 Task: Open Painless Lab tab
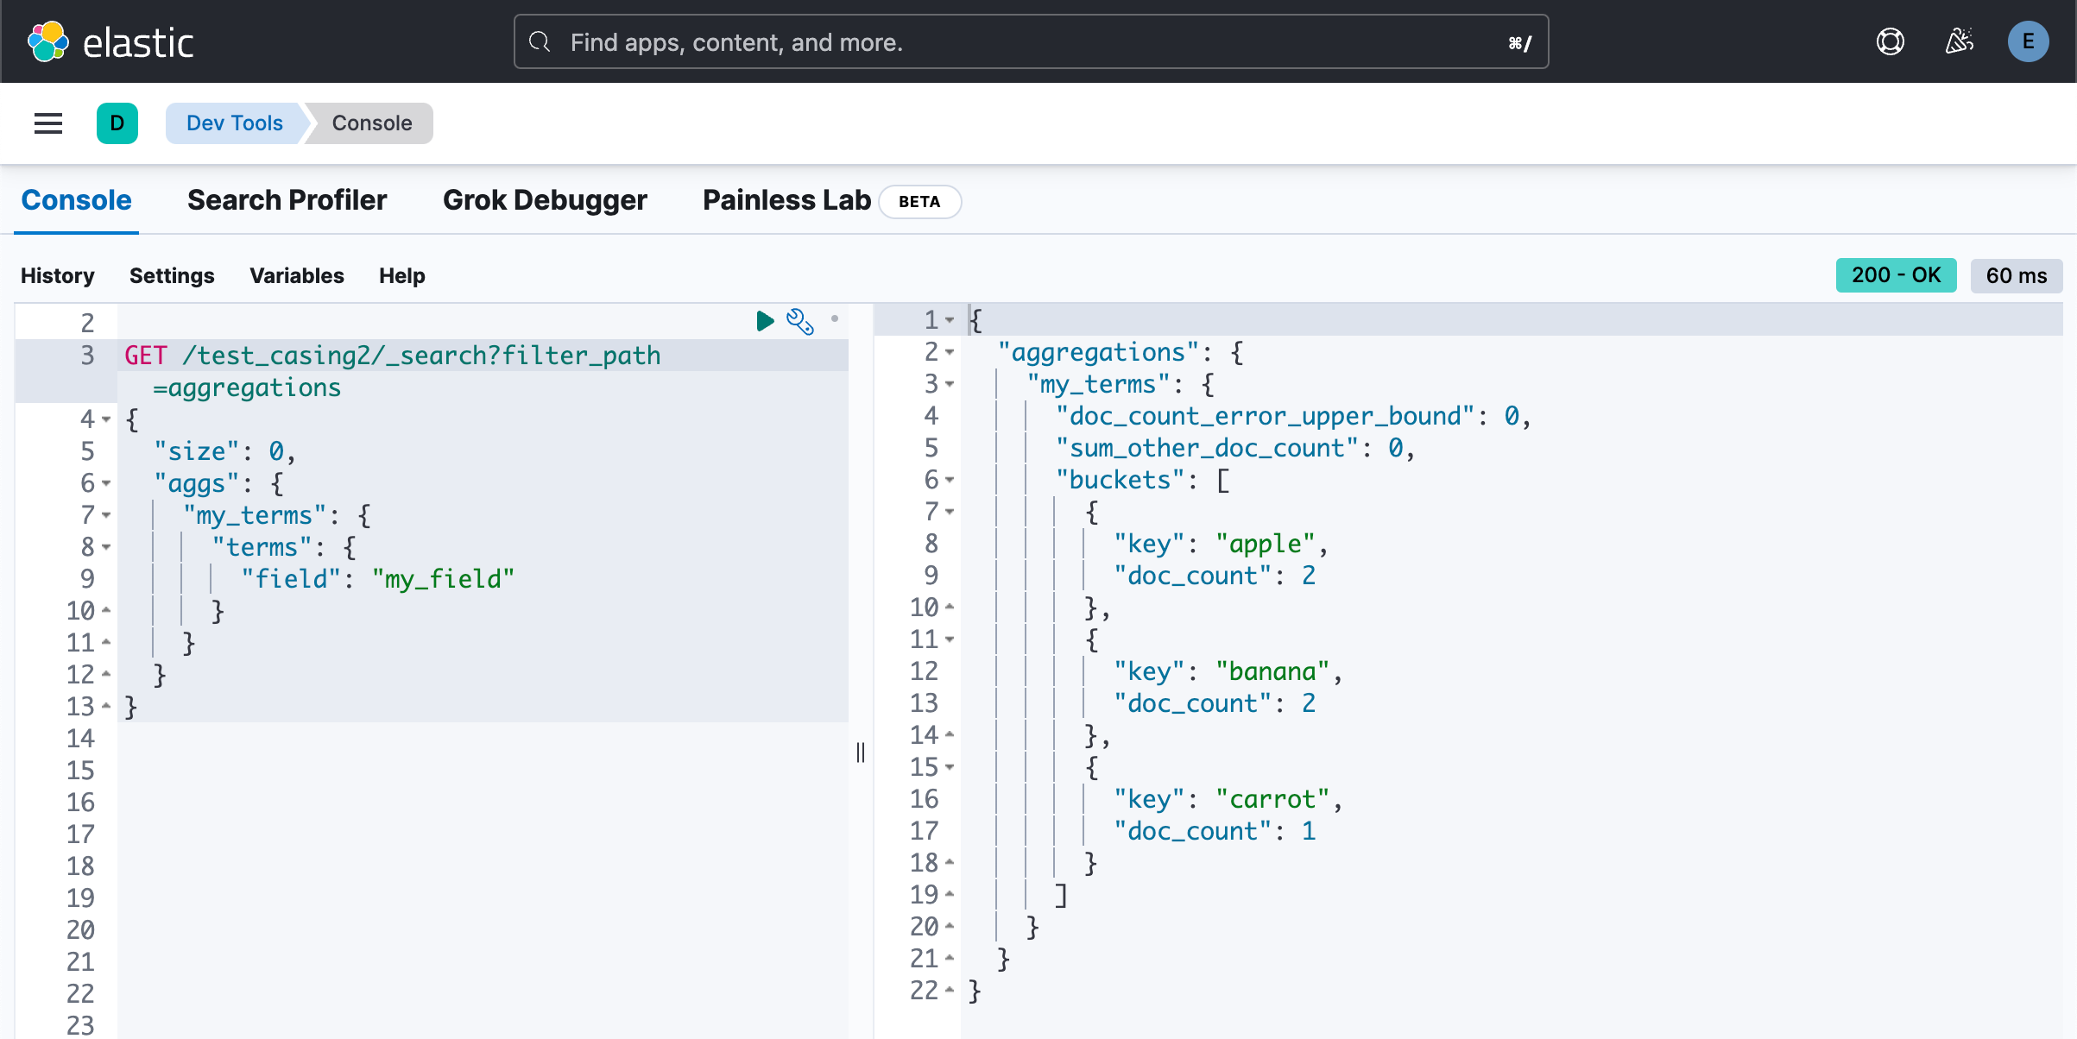point(786,200)
